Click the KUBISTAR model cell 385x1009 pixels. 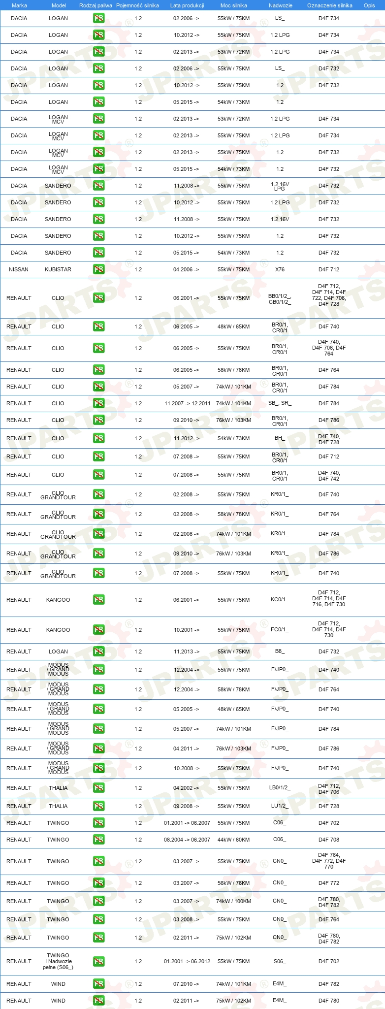(x=58, y=269)
